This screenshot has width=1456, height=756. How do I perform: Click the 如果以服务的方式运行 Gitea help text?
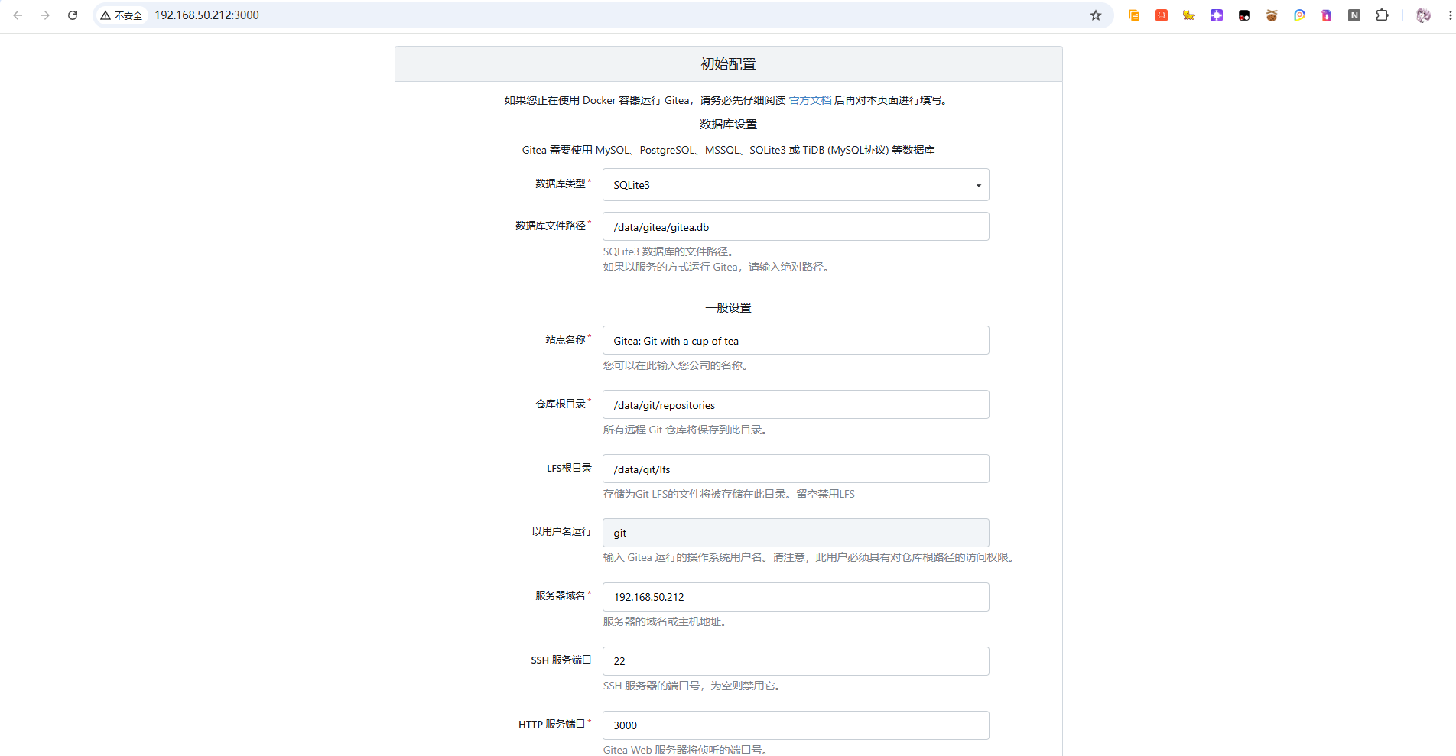tap(717, 267)
